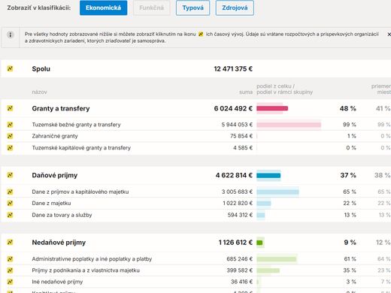391x293 pixels.
Task: Select amount 1 022 820 €
Action: 238,203
